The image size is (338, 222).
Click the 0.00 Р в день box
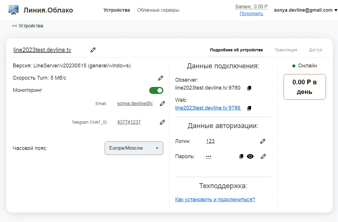305,87
